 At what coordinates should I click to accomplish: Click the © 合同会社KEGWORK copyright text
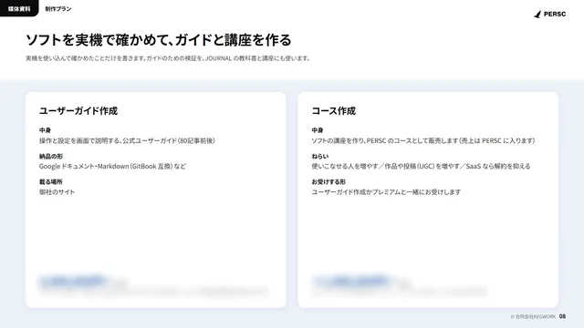point(533,316)
